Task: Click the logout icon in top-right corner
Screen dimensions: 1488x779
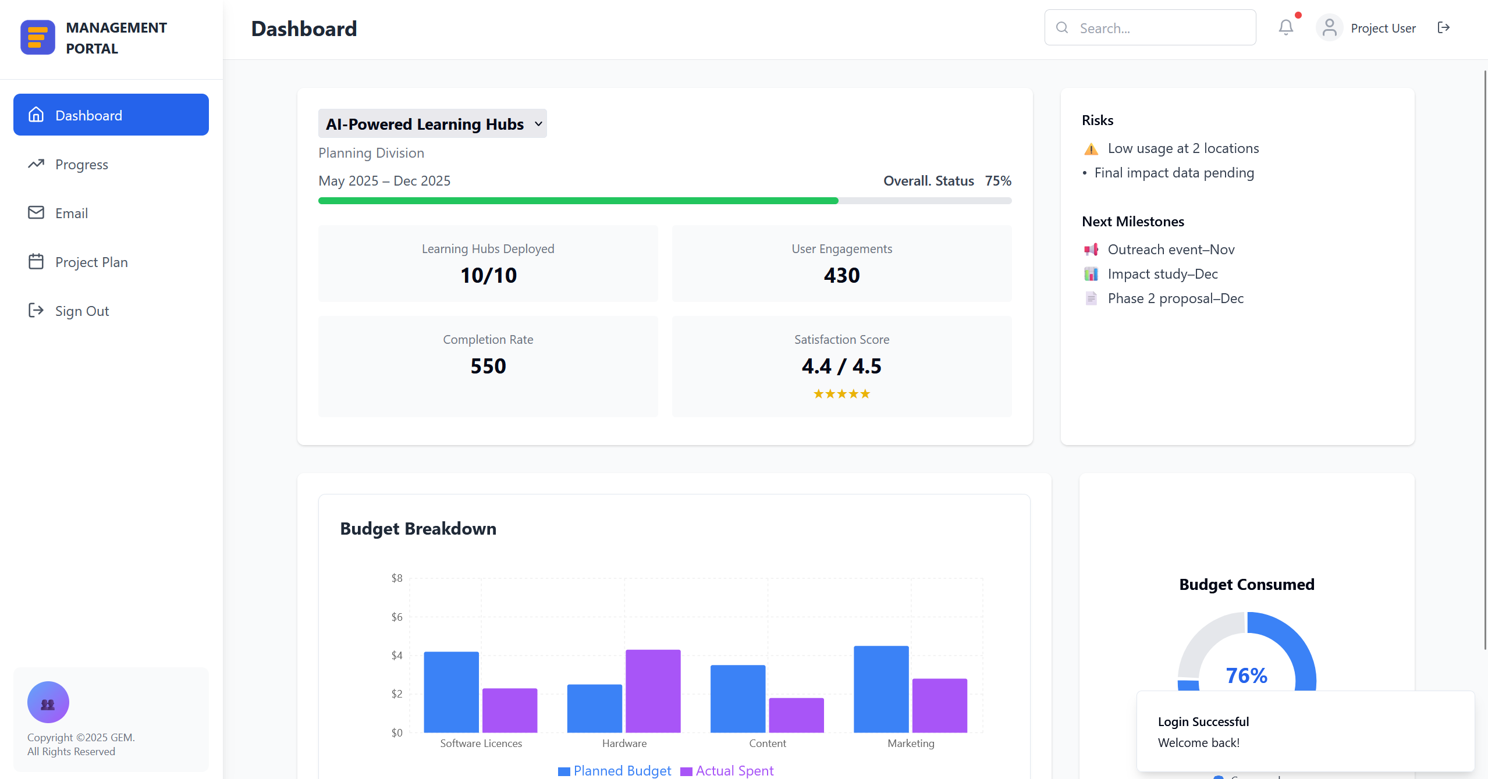Action: coord(1445,27)
